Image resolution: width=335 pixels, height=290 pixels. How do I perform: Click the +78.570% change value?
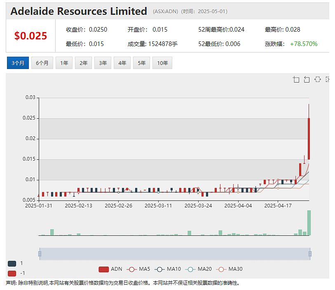tap(304, 44)
